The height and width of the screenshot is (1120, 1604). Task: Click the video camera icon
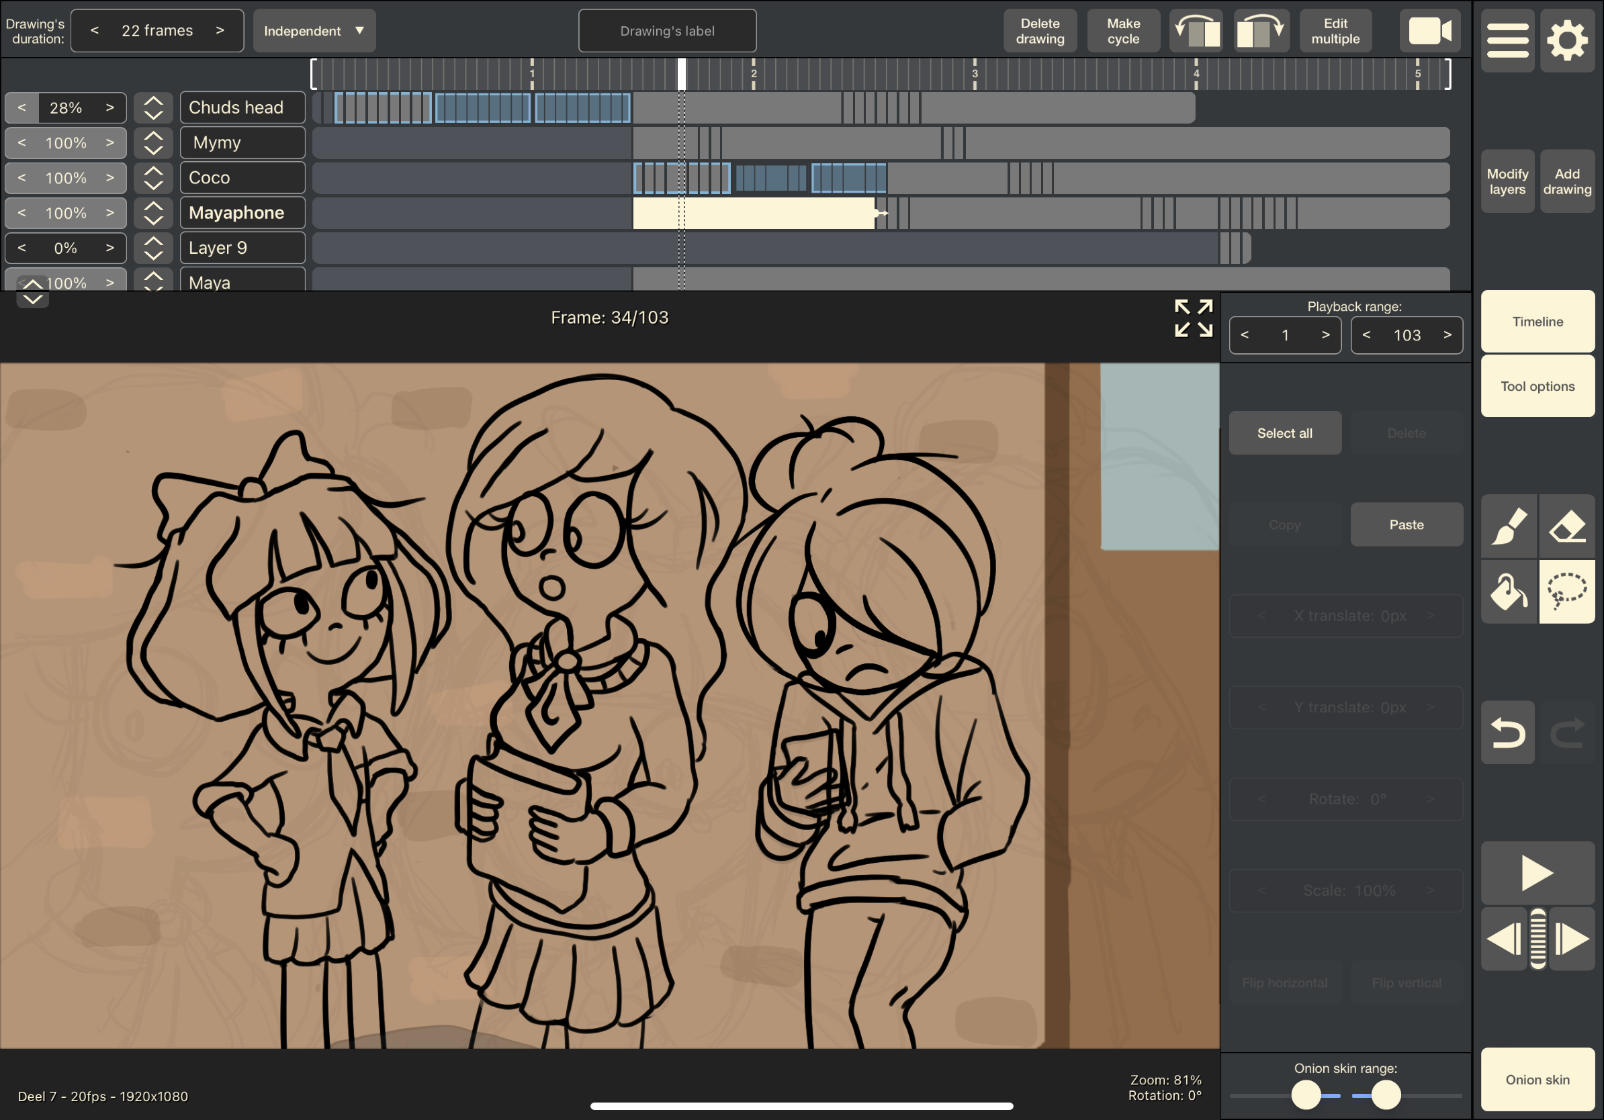(1429, 31)
